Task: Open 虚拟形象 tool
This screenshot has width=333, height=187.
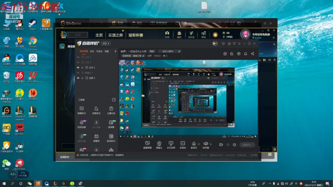Action: pos(82,138)
